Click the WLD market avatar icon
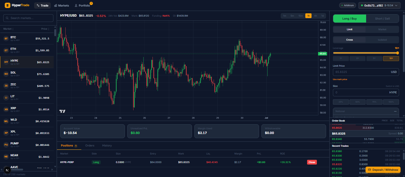Image resolution: width=405 pixels, height=177 pixels. click(x=6, y=121)
